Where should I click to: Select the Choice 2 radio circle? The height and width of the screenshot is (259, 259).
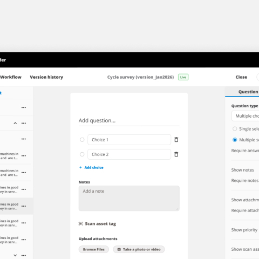(82, 154)
